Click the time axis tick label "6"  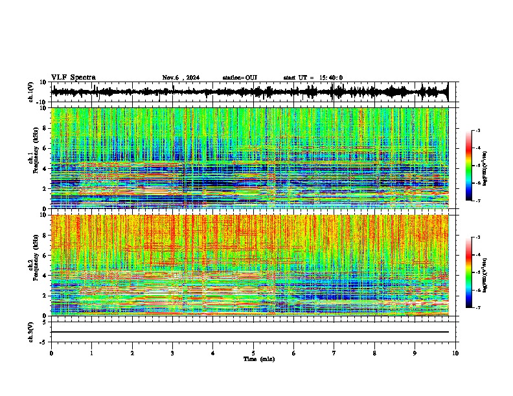pos(293,353)
